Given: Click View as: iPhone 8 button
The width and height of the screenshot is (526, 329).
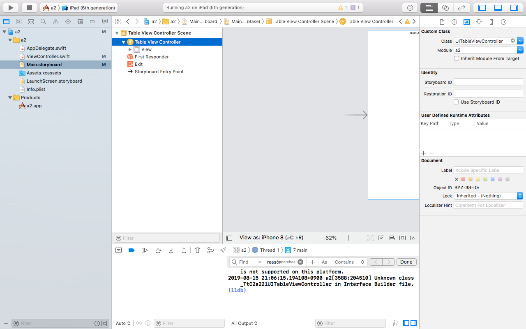Looking at the screenshot, I should point(271,238).
